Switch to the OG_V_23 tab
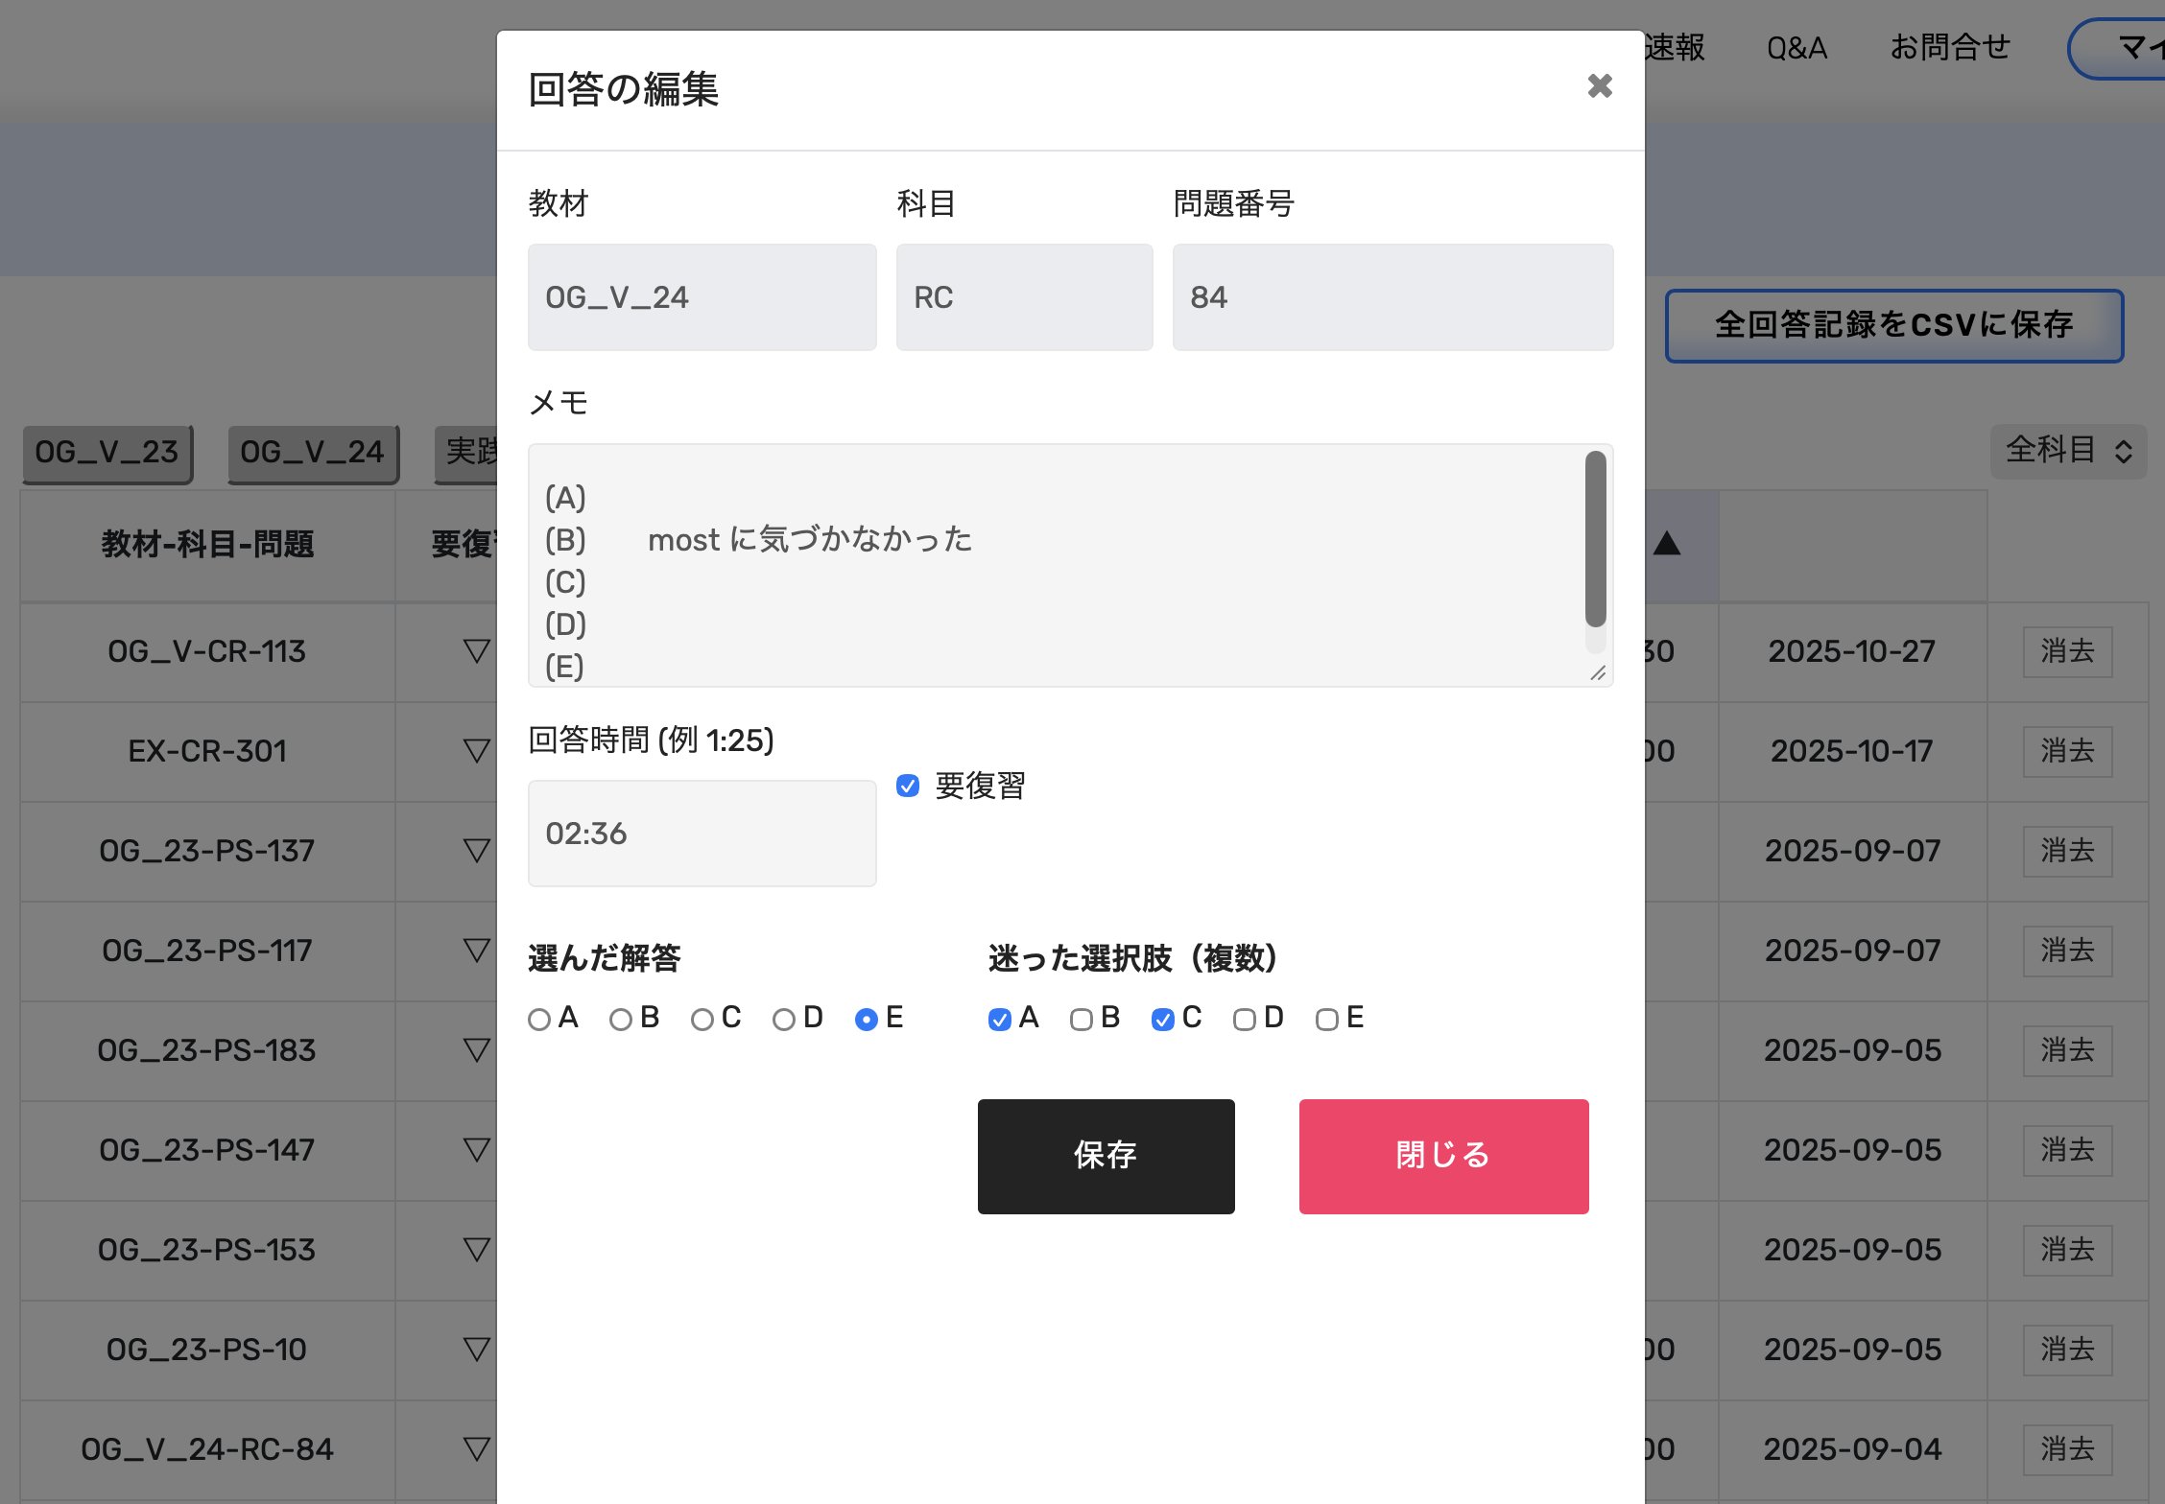 pos(107,452)
